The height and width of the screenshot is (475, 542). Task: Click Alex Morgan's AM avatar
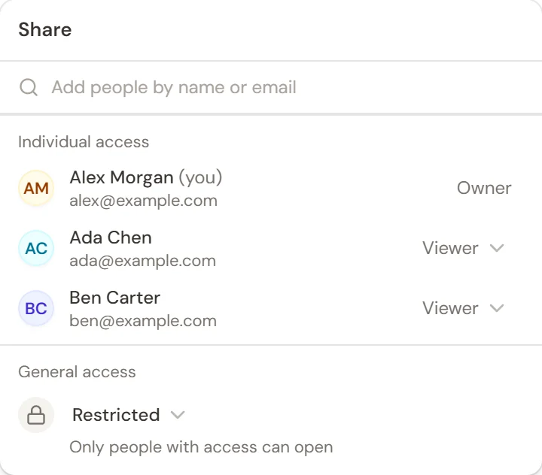click(36, 188)
